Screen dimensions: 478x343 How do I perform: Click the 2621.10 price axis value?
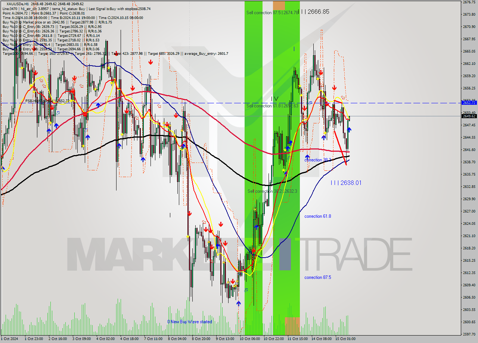[x=469, y=236]
